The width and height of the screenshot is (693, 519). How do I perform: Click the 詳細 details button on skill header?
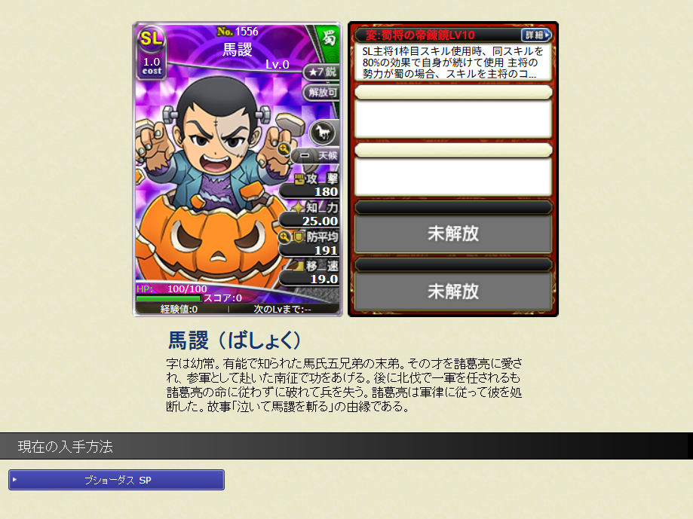tap(536, 35)
